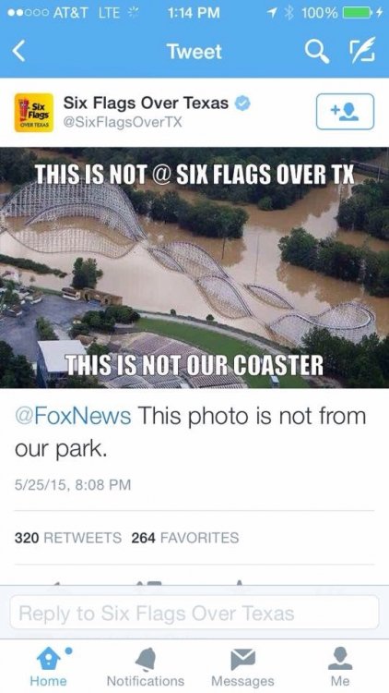Open search with magnifying glass icon
This screenshot has width=389, height=693.
point(317,52)
